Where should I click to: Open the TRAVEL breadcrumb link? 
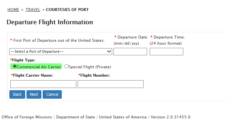(33, 10)
